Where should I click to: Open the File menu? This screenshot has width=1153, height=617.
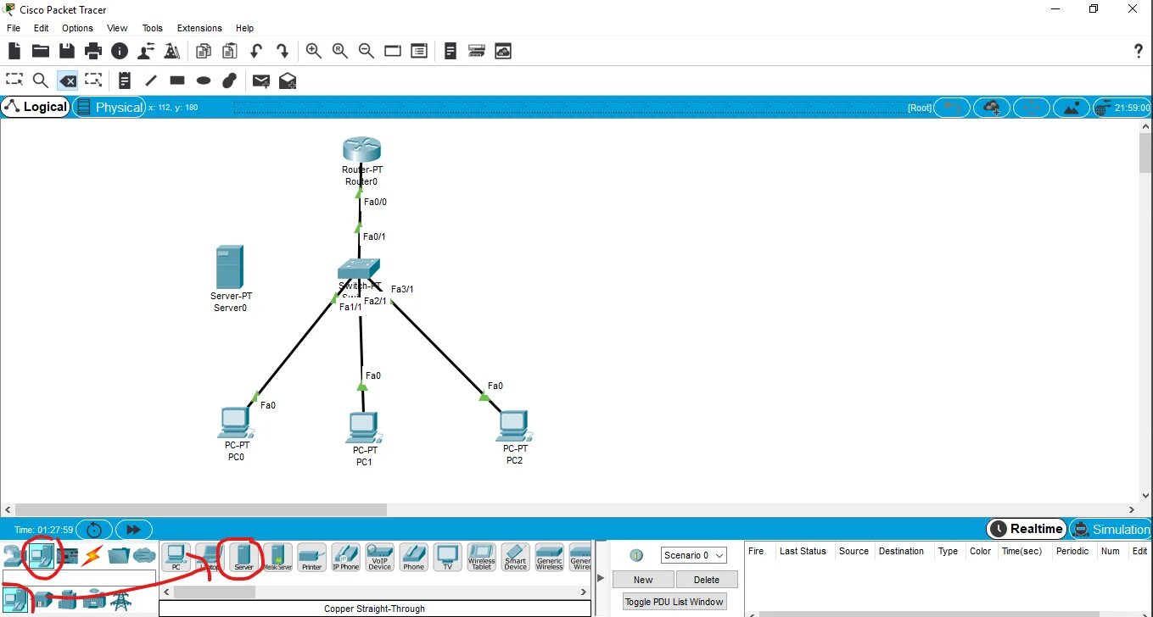pyautogui.click(x=14, y=28)
